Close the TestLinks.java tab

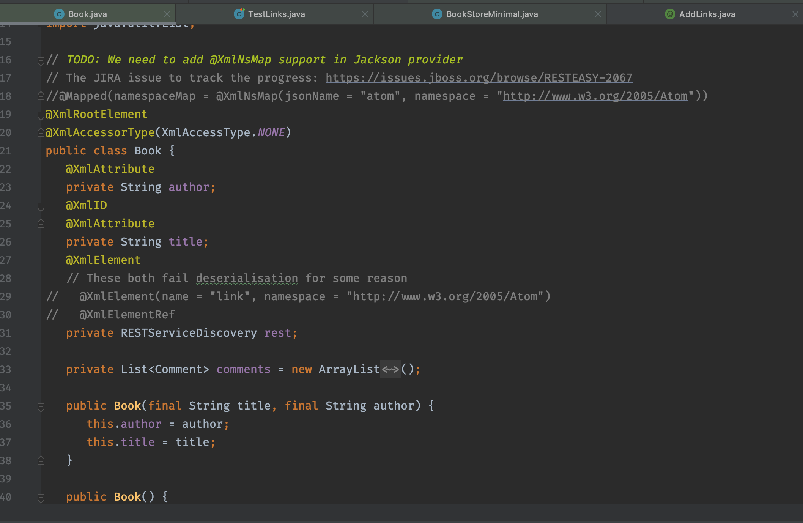(x=365, y=14)
